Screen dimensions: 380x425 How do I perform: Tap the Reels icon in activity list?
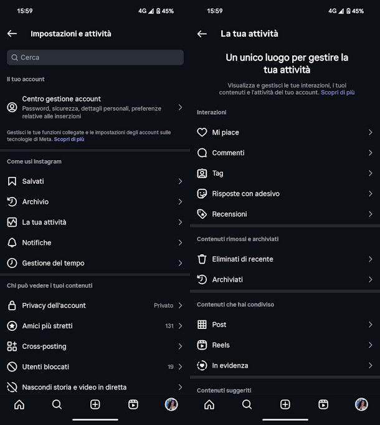tap(202, 345)
